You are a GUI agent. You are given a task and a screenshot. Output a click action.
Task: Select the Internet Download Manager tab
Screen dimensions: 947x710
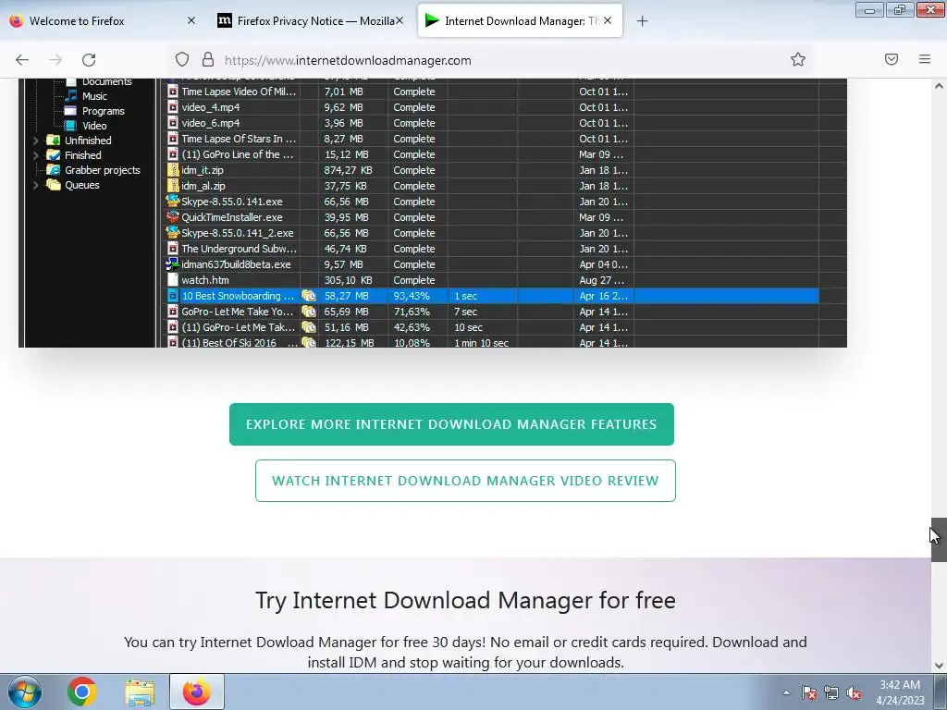click(520, 21)
